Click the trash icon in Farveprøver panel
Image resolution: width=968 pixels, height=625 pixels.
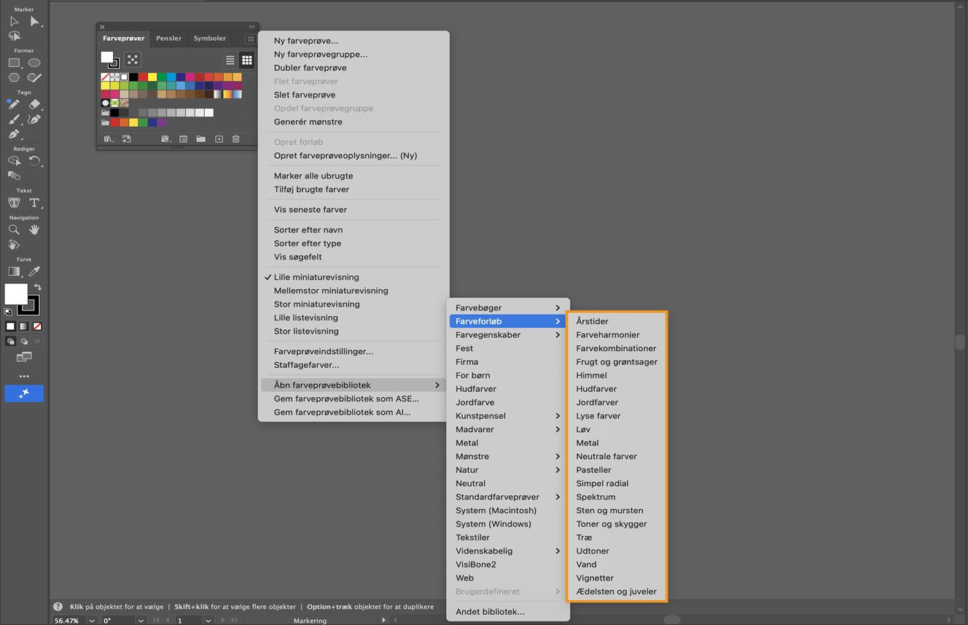coord(235,139)
